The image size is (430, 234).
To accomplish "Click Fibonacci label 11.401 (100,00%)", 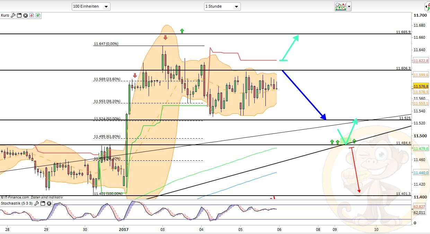I will tap(108, 194).
